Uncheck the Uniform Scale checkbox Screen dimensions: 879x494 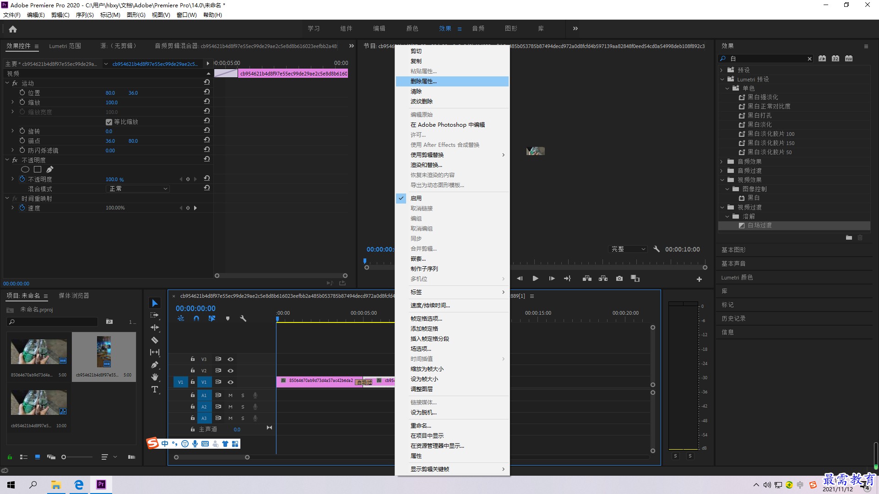tap(109, 122)
